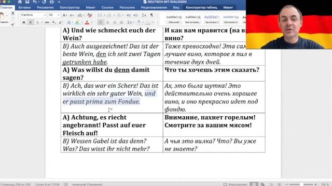Align text to center
332x186 pixels.
point(107,22)
